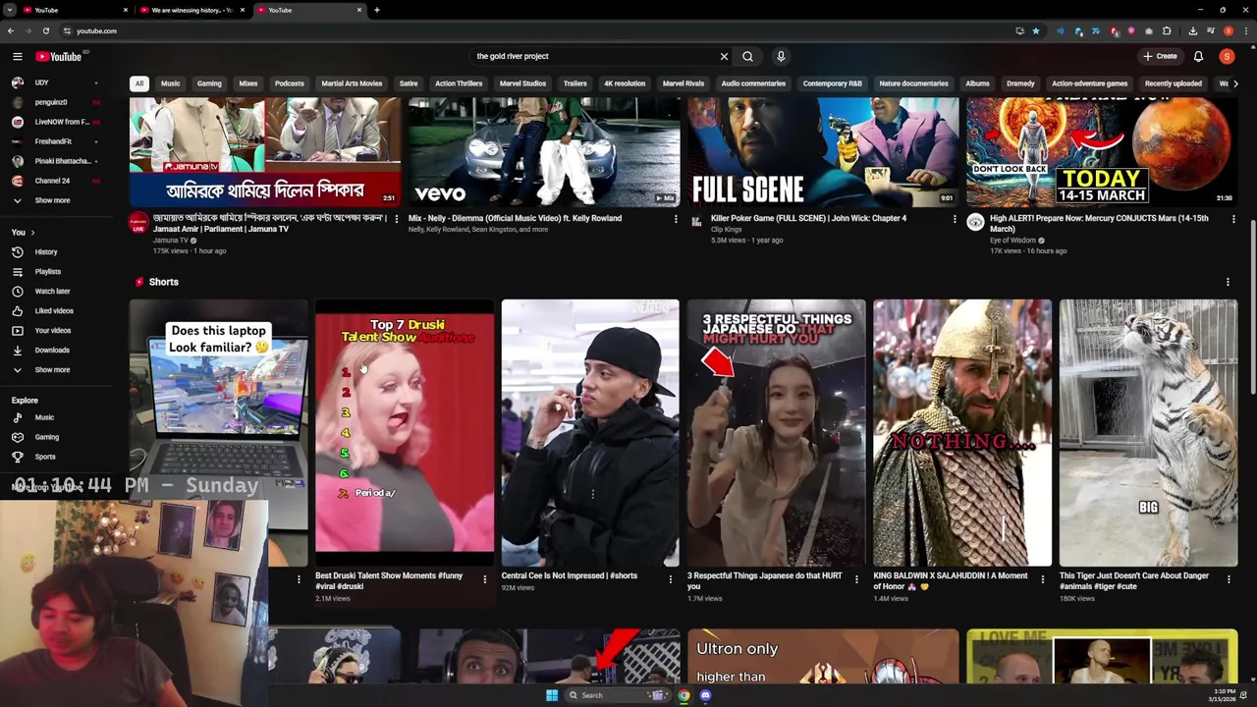Open options for Mercury conjuncts Mars video

1232,219
